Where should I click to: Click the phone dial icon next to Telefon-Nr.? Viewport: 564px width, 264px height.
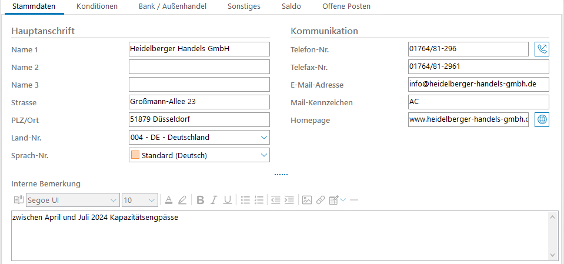point(542,49)
